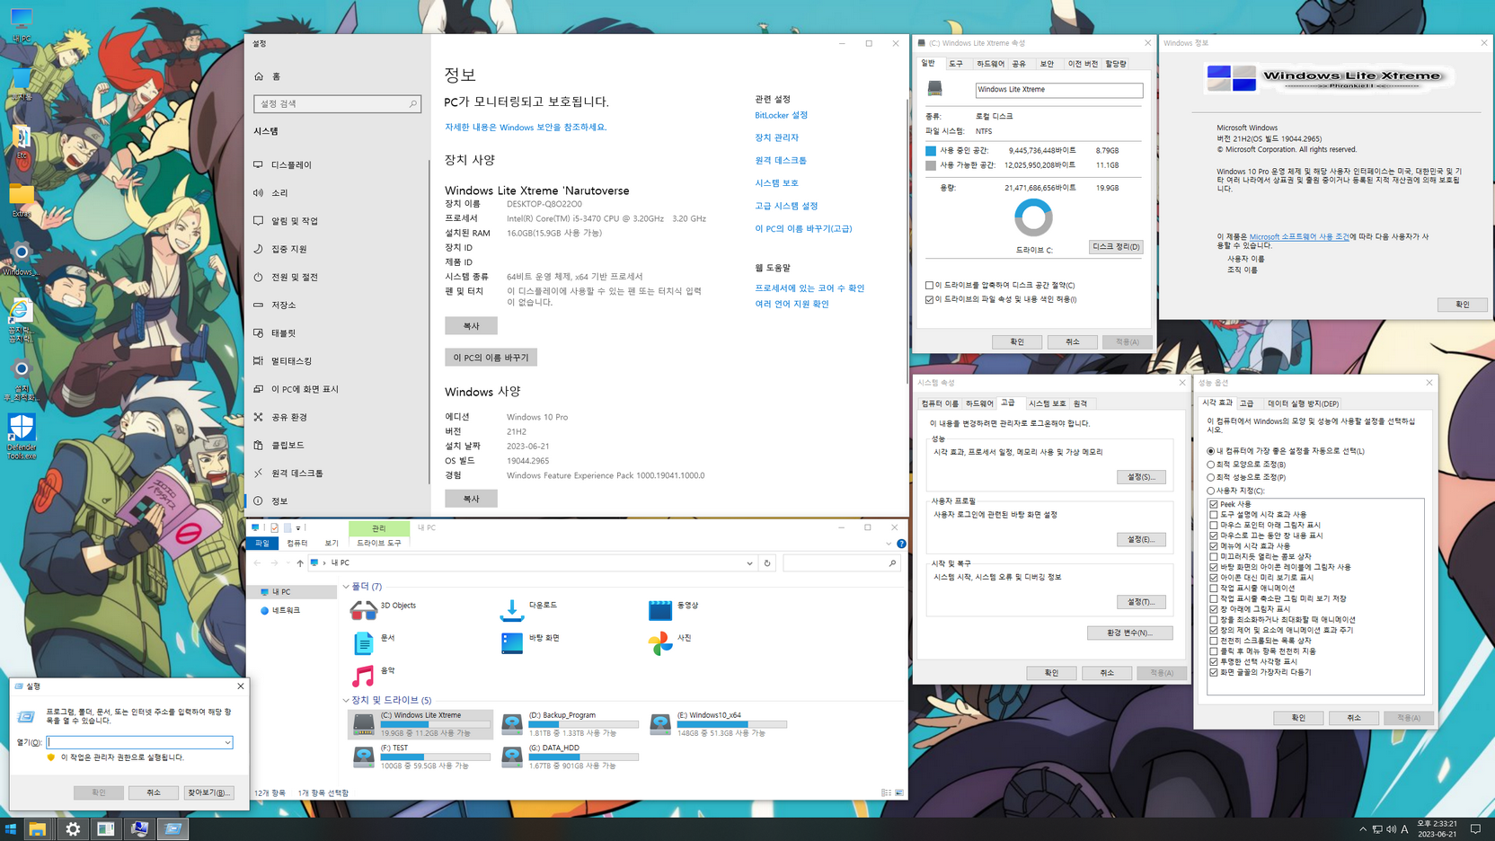Uncheck the allow file indexing checkbox
Screen dimensions: 1495x841
click(x=929, y=299)
